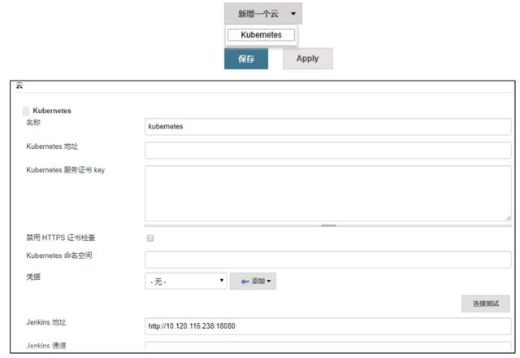
Task: Open the 凭据 credentials dropdown
Action: [x=186, y=282]
